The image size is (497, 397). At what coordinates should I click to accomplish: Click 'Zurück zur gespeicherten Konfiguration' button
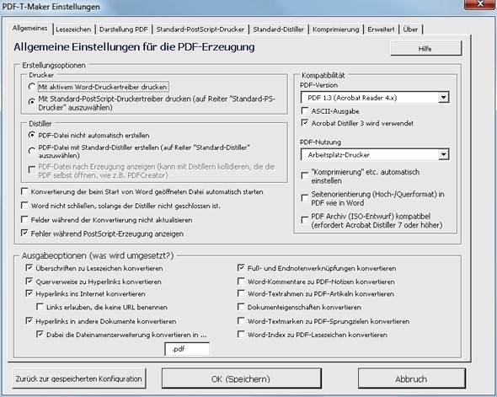point(79,378)
